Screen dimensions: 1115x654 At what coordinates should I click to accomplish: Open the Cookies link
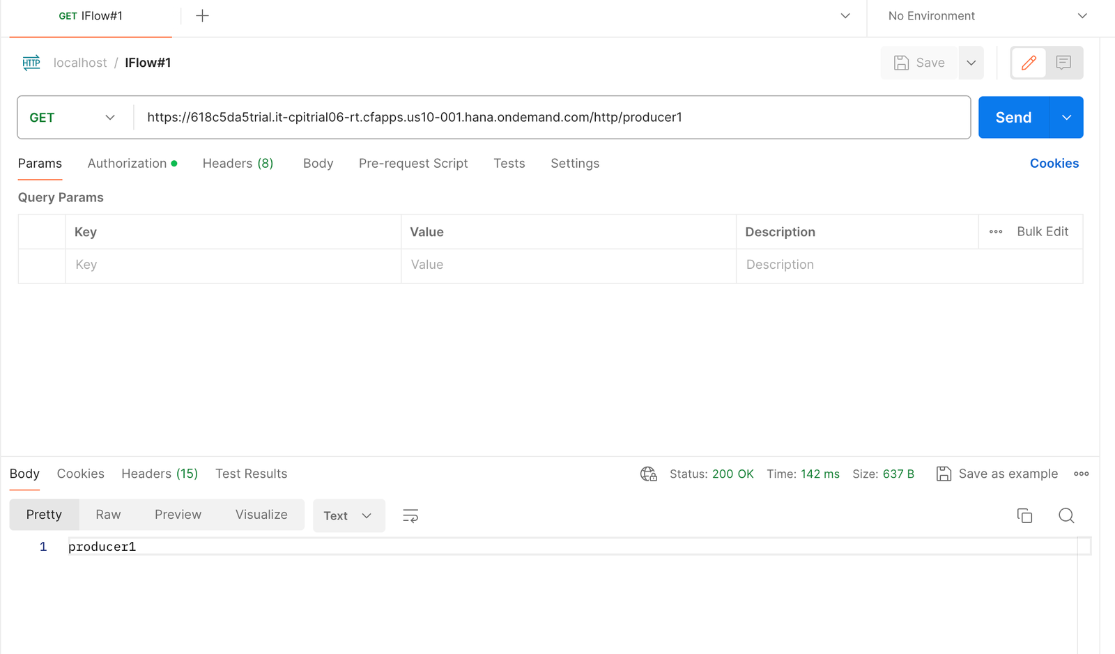pos(1054,164)
